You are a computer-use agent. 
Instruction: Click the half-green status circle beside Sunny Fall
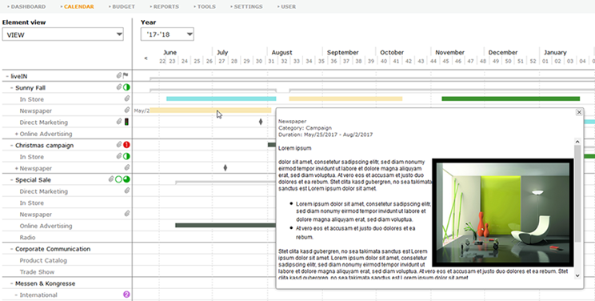point(126,87)
